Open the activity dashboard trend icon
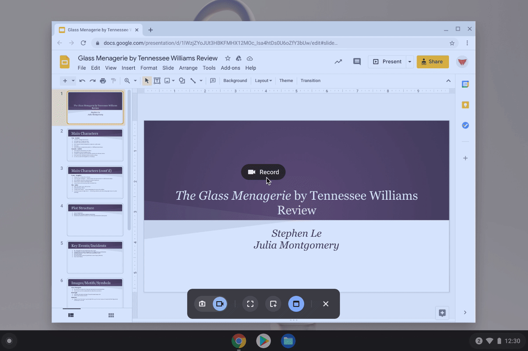528x351 pixels. pyautogui.click(x=338, y=62)
